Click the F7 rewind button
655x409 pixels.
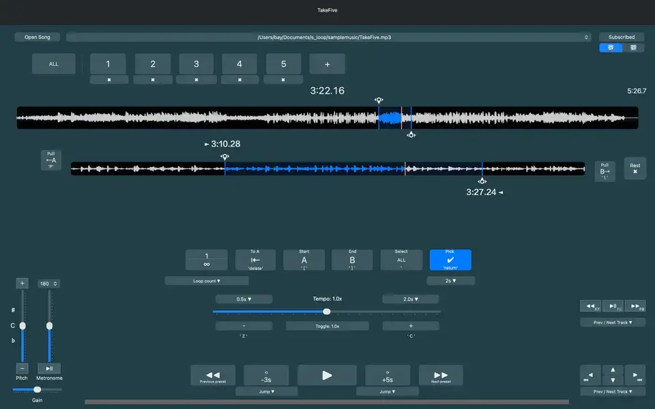point(591,306)
